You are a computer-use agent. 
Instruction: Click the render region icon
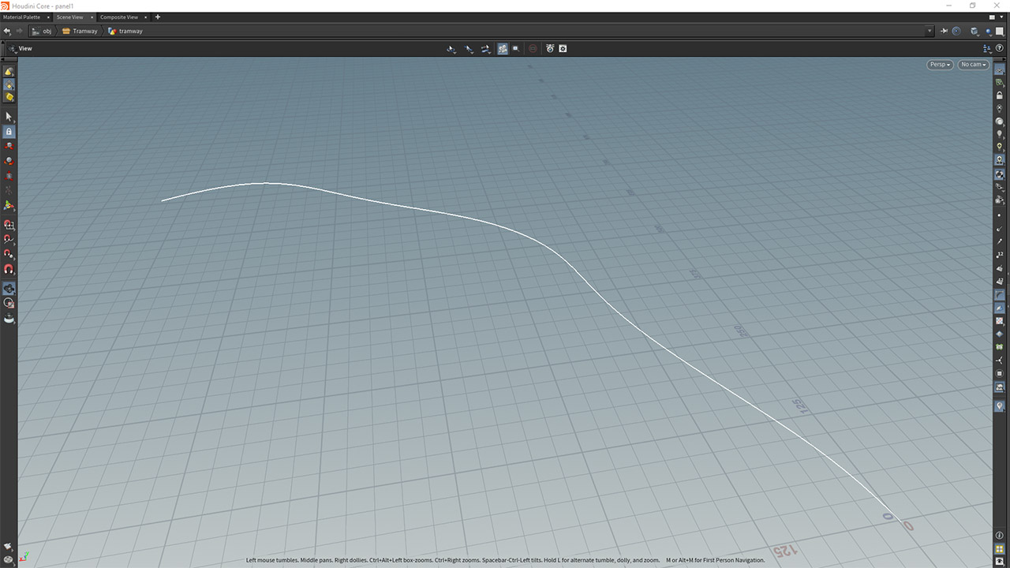coord(550,49)
